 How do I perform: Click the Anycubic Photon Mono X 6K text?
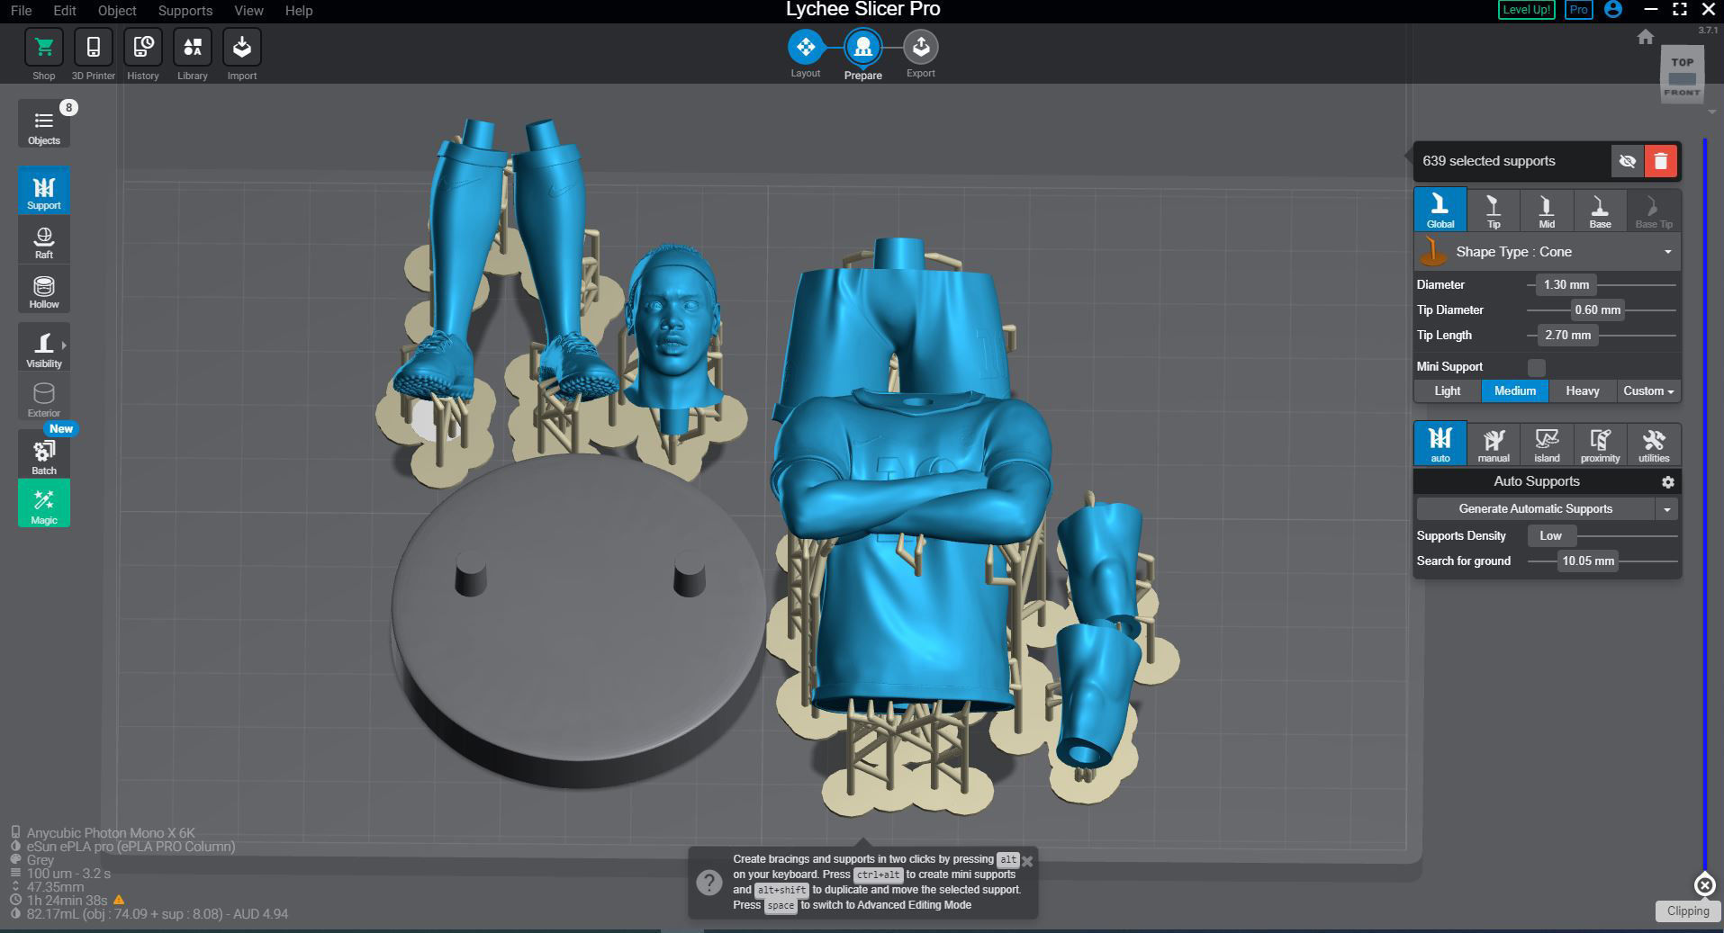(x=111, y=833)
